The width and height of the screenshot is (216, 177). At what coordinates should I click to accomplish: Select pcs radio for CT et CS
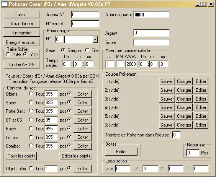tap(69, 120)
